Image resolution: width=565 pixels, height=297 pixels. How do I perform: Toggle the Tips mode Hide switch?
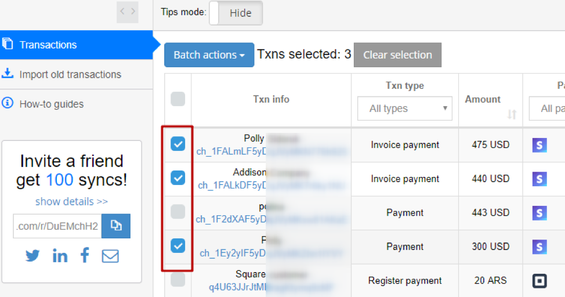236,13
